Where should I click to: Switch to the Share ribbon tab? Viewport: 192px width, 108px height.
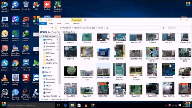(59, 23)
